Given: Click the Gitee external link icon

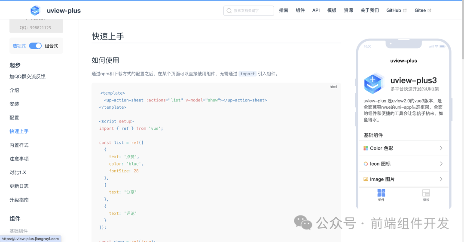Looking at the screenshot, I should (429, 10).
